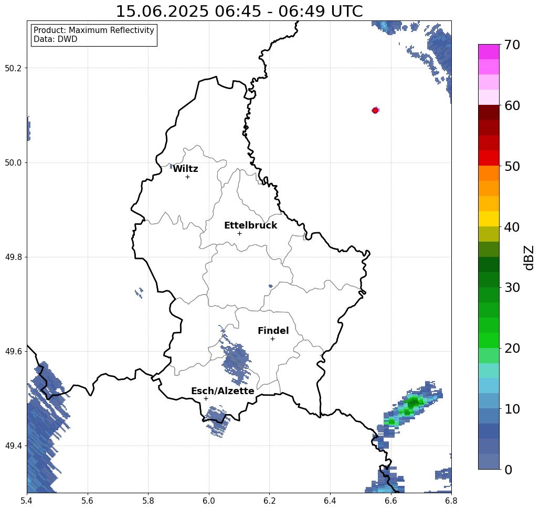Click the longitude label 6.0
Viewport: 540px width, 510px height.
(209, 501)
